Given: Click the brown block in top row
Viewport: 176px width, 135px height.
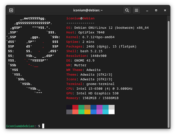Looking at the screenshot, I should 88,107.
